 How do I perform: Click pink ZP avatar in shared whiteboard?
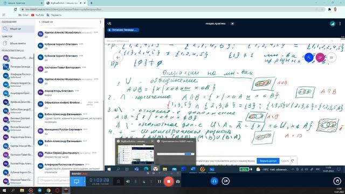tap(320, 58)
